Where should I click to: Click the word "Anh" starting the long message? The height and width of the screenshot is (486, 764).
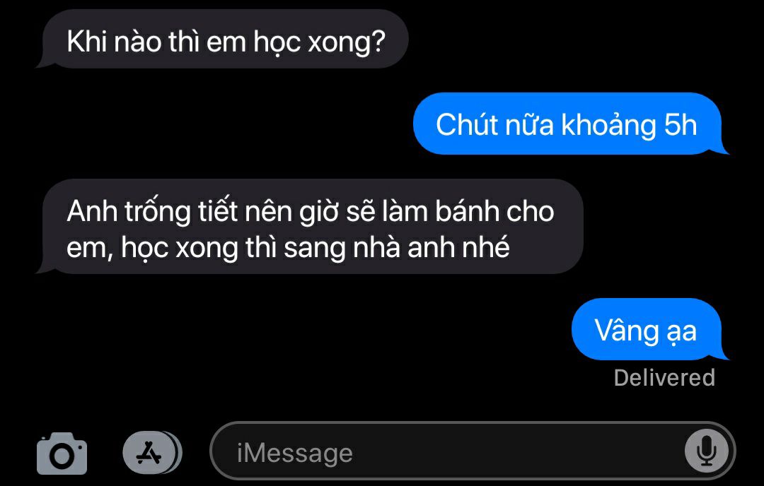tap(91, 212)
